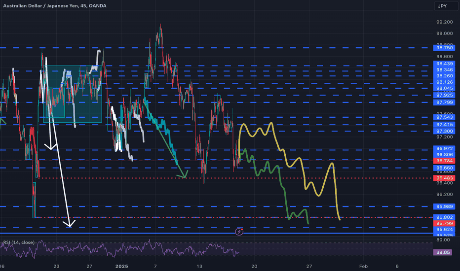Click the Feb month marker on time axis

tap(363, 266)
